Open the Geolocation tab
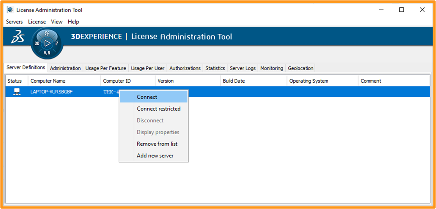Image resolution: width=436 pixels, height=209 pixels. 300,68
